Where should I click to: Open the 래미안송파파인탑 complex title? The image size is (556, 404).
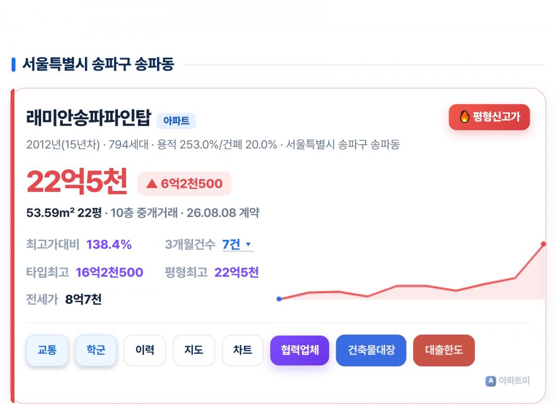coord(89,118)
